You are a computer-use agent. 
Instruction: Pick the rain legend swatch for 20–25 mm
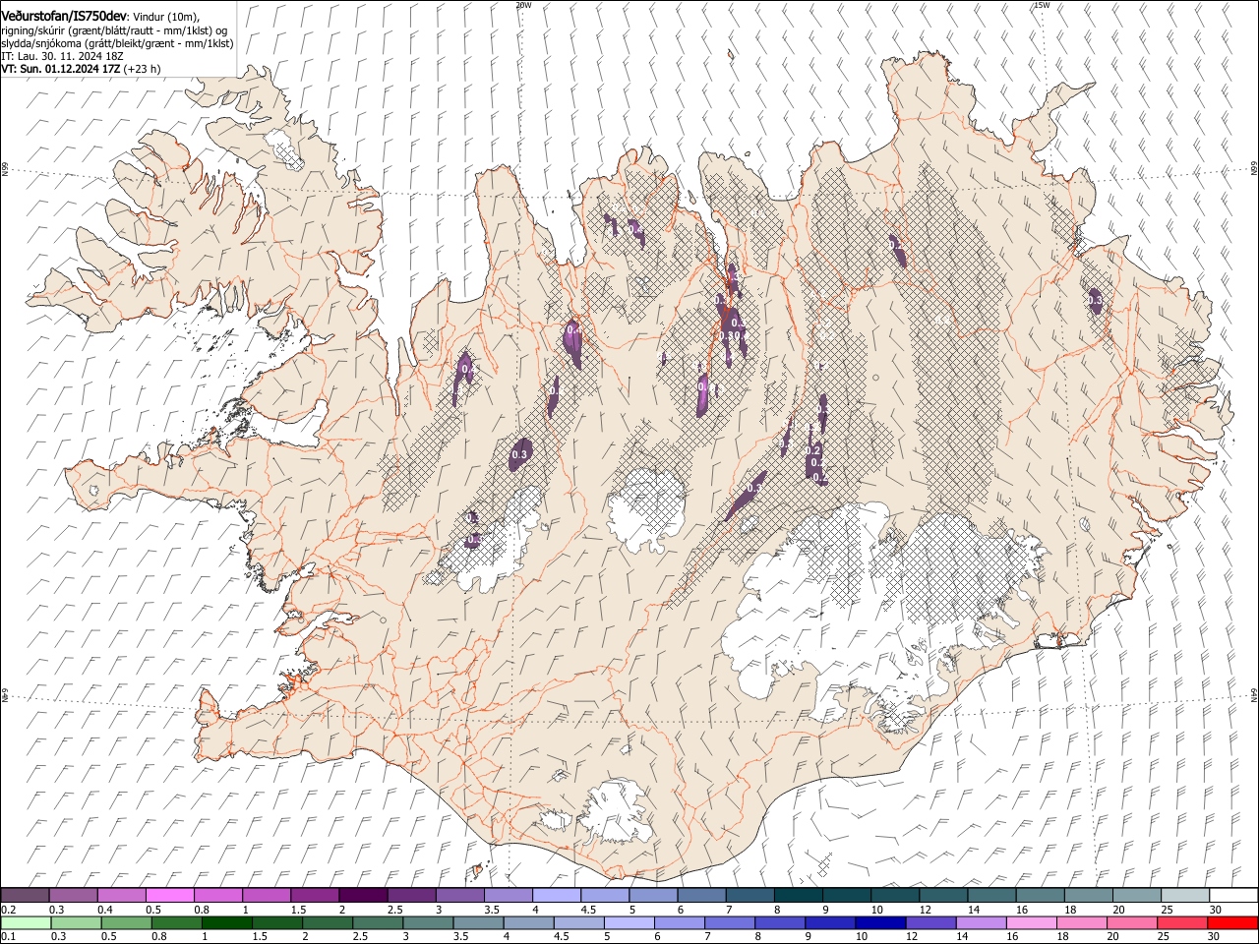pyautogui.click(x=1134, y=922)
